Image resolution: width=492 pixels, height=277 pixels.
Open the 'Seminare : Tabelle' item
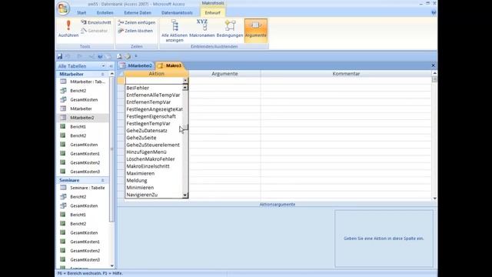(x=82, y=188)
